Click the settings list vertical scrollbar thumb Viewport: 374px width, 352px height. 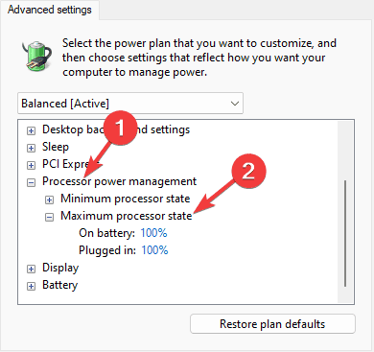[x=345, y=233]
